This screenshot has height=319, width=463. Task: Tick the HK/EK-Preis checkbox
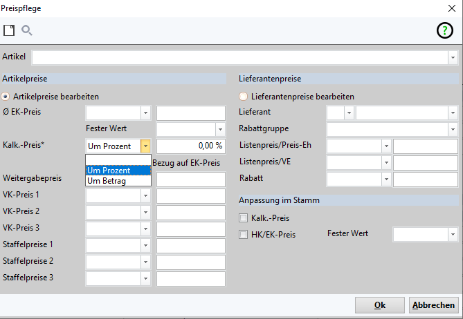[x=243, y=235]
